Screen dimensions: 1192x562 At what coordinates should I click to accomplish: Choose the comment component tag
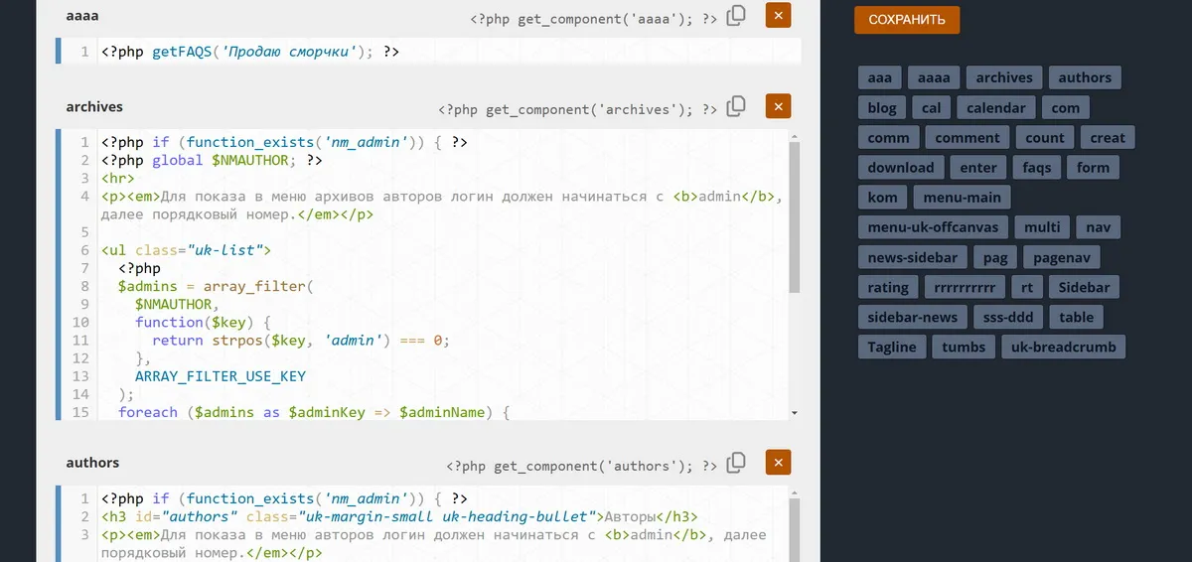[x=968, y=138]
